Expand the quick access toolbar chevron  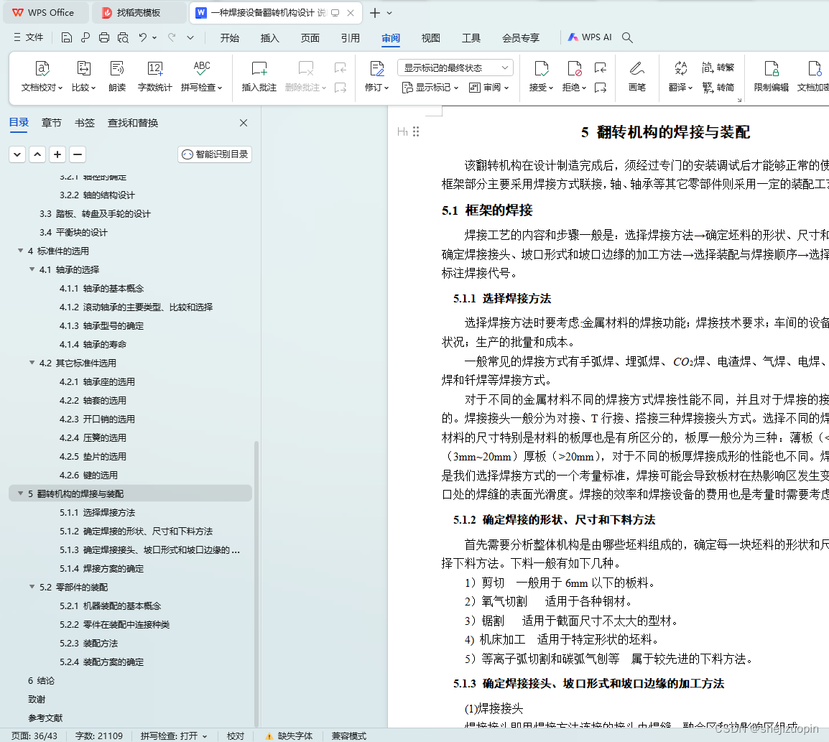coord(190,37)
